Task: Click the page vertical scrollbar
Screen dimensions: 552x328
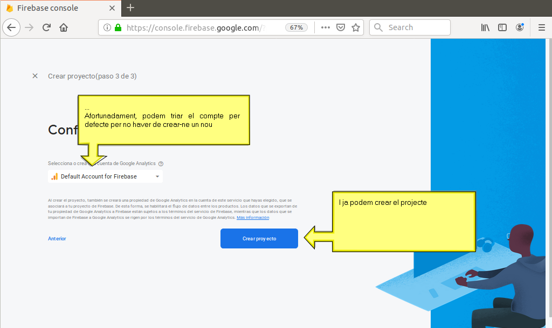Action: 549,177
